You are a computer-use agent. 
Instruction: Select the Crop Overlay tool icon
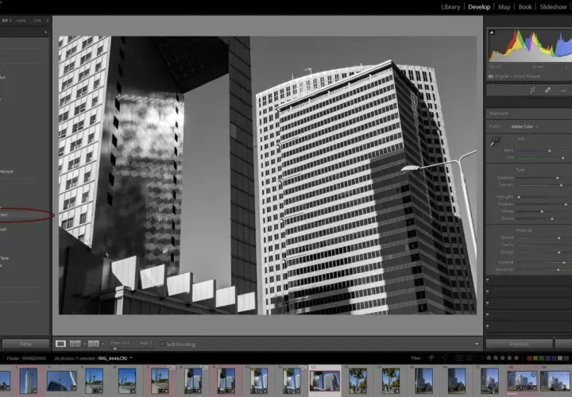pos(532,90)
